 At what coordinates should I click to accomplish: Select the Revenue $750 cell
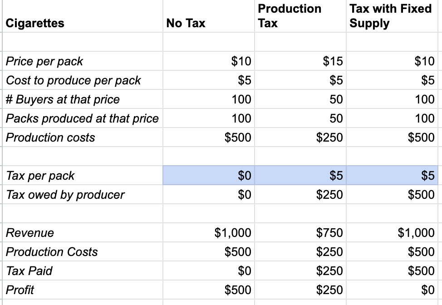[x=300, y=232]
